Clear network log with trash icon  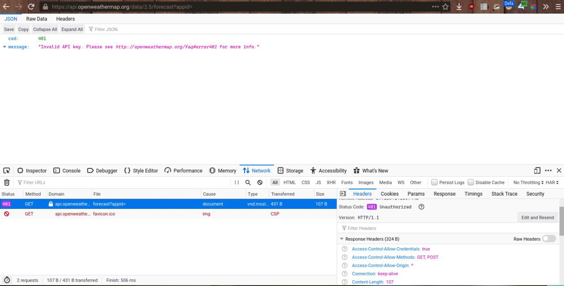coord(7,182)
